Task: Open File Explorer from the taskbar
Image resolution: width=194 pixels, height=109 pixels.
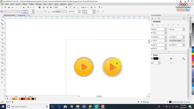Action: coord(78,106)
